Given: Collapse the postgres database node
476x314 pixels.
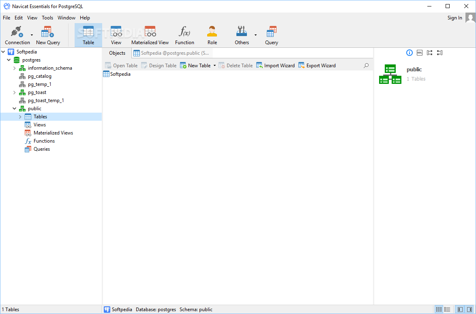Looking at the screenshot, I should point(9,60).
